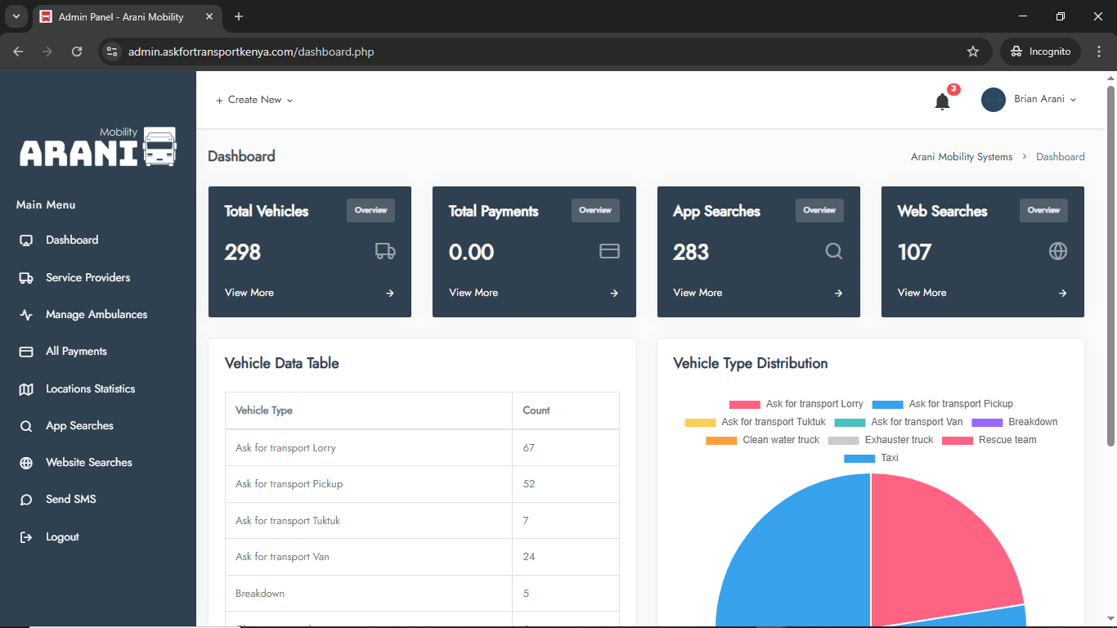The image size is (1117, 628).
Task: Hide the Taxi series in chart legend
Action: [x=872, y=458]
